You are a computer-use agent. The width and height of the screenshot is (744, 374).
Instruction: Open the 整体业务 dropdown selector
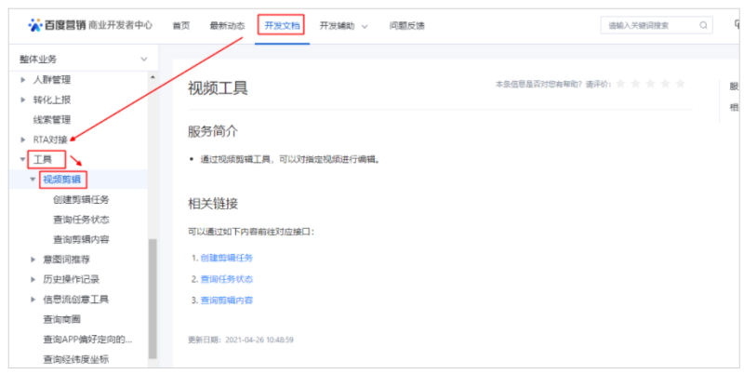83,60
